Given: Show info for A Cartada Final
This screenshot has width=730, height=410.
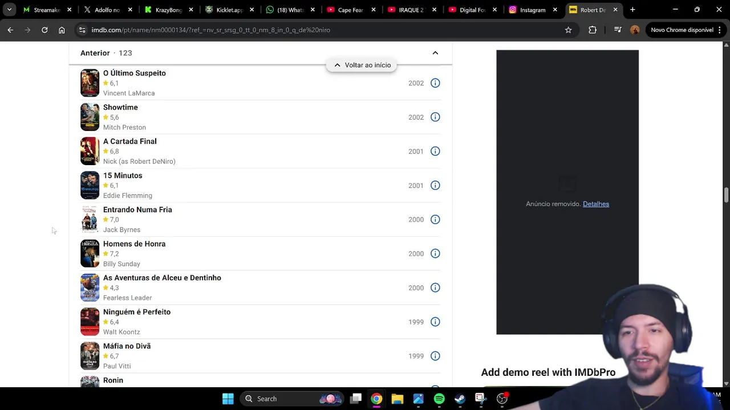Looking at the screenshot, I should 435,151.
